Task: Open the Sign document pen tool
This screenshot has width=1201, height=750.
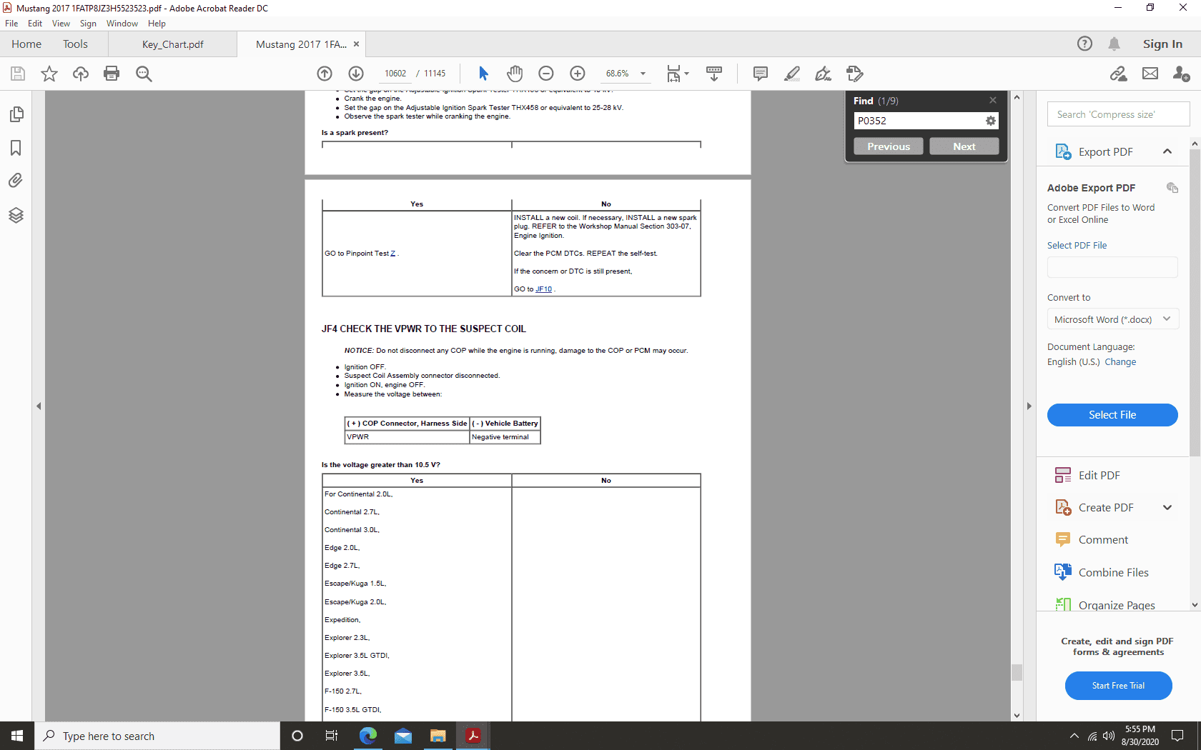Action: (824, 74)
